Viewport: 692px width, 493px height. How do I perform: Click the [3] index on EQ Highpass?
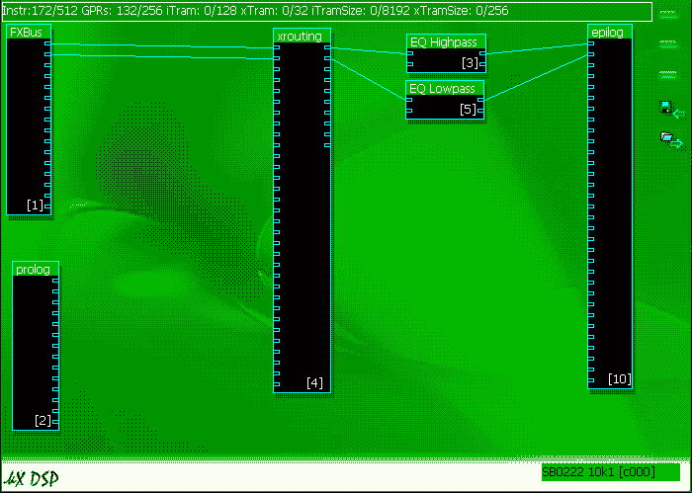470,63
